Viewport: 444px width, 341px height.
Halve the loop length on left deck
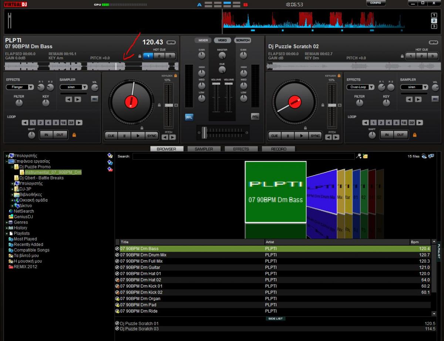[x=25, y=123]
